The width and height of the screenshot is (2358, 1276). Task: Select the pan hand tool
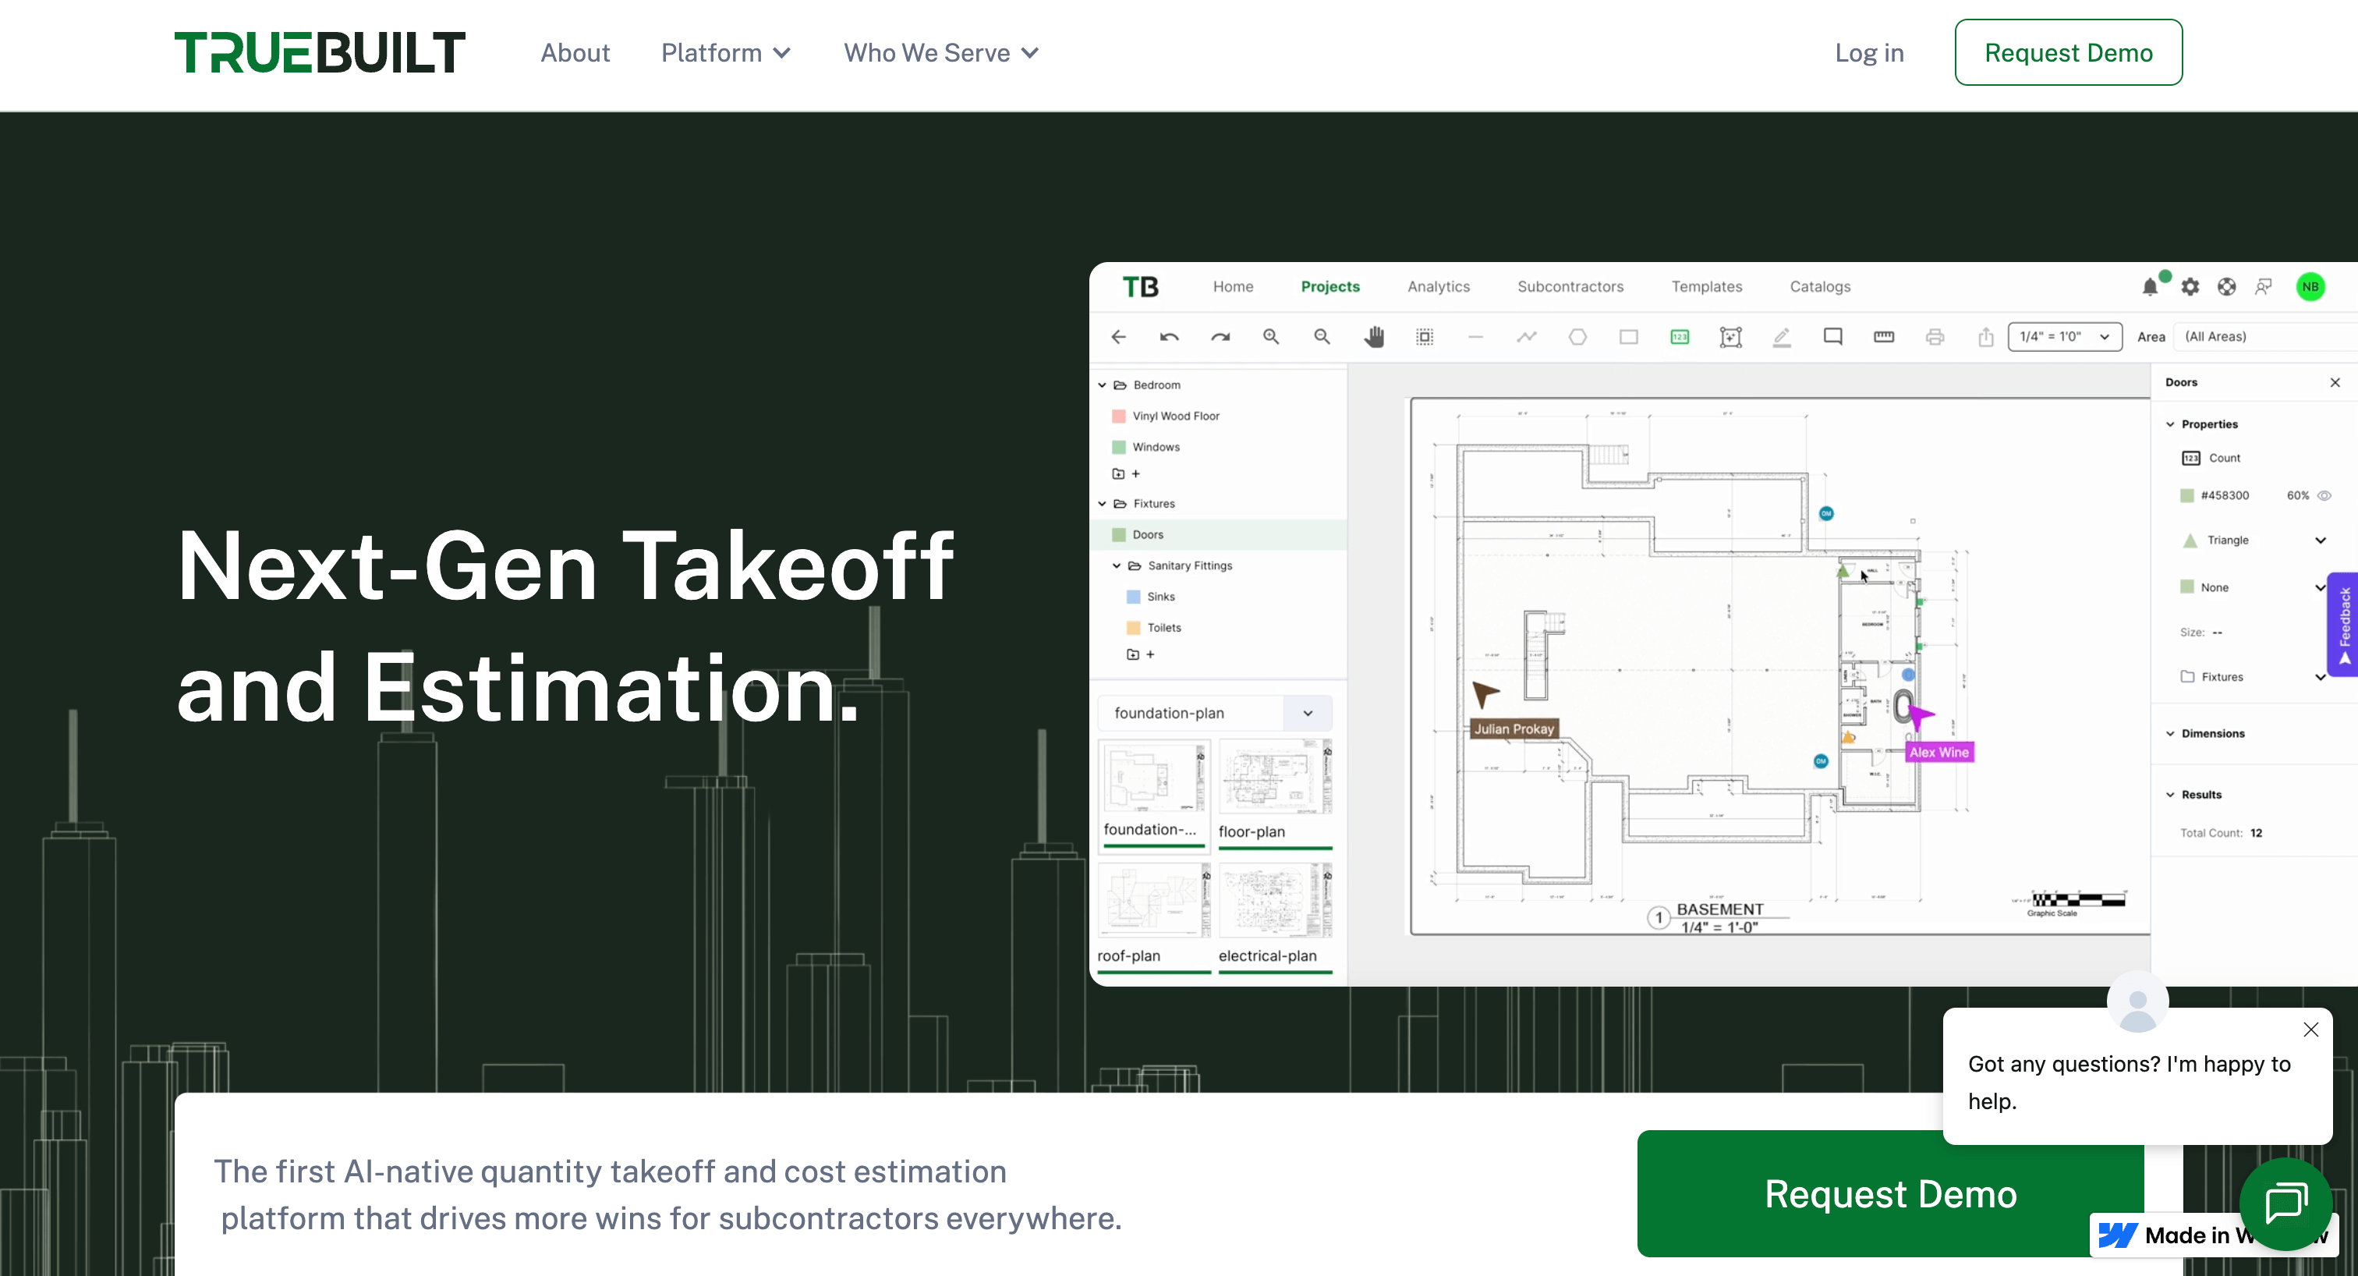[x=1373, y=337]
